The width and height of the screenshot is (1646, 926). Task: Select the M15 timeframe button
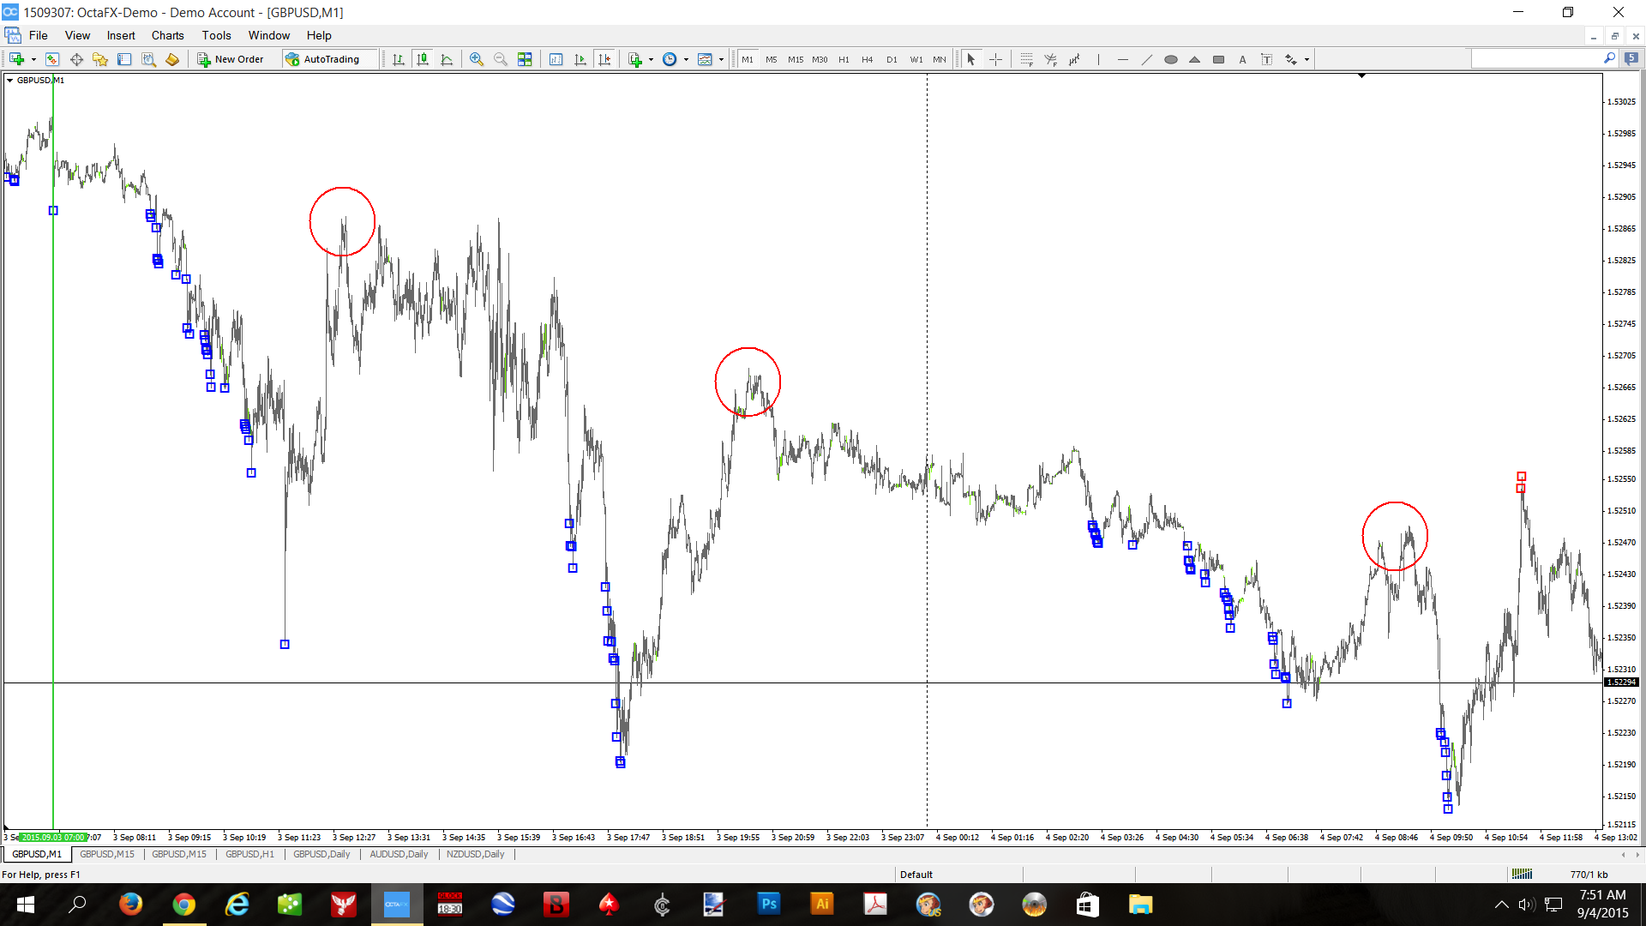796,59
